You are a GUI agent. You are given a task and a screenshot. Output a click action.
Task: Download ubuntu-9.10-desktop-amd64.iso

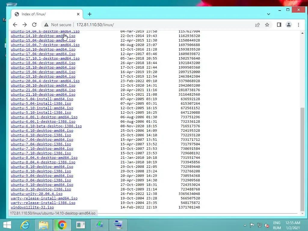(x=42, y=185)
